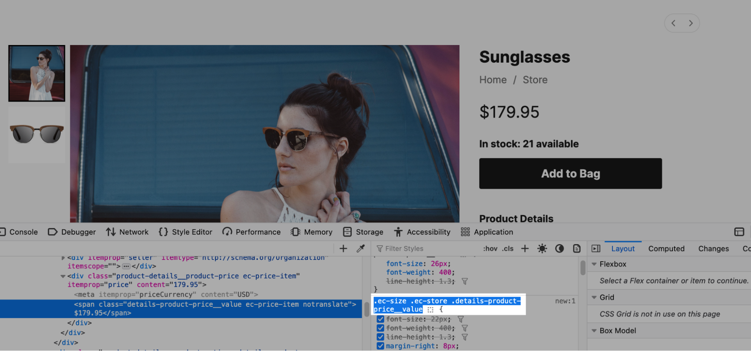Open the Network panel tab
751x351 pixels.
click(127, 232)
